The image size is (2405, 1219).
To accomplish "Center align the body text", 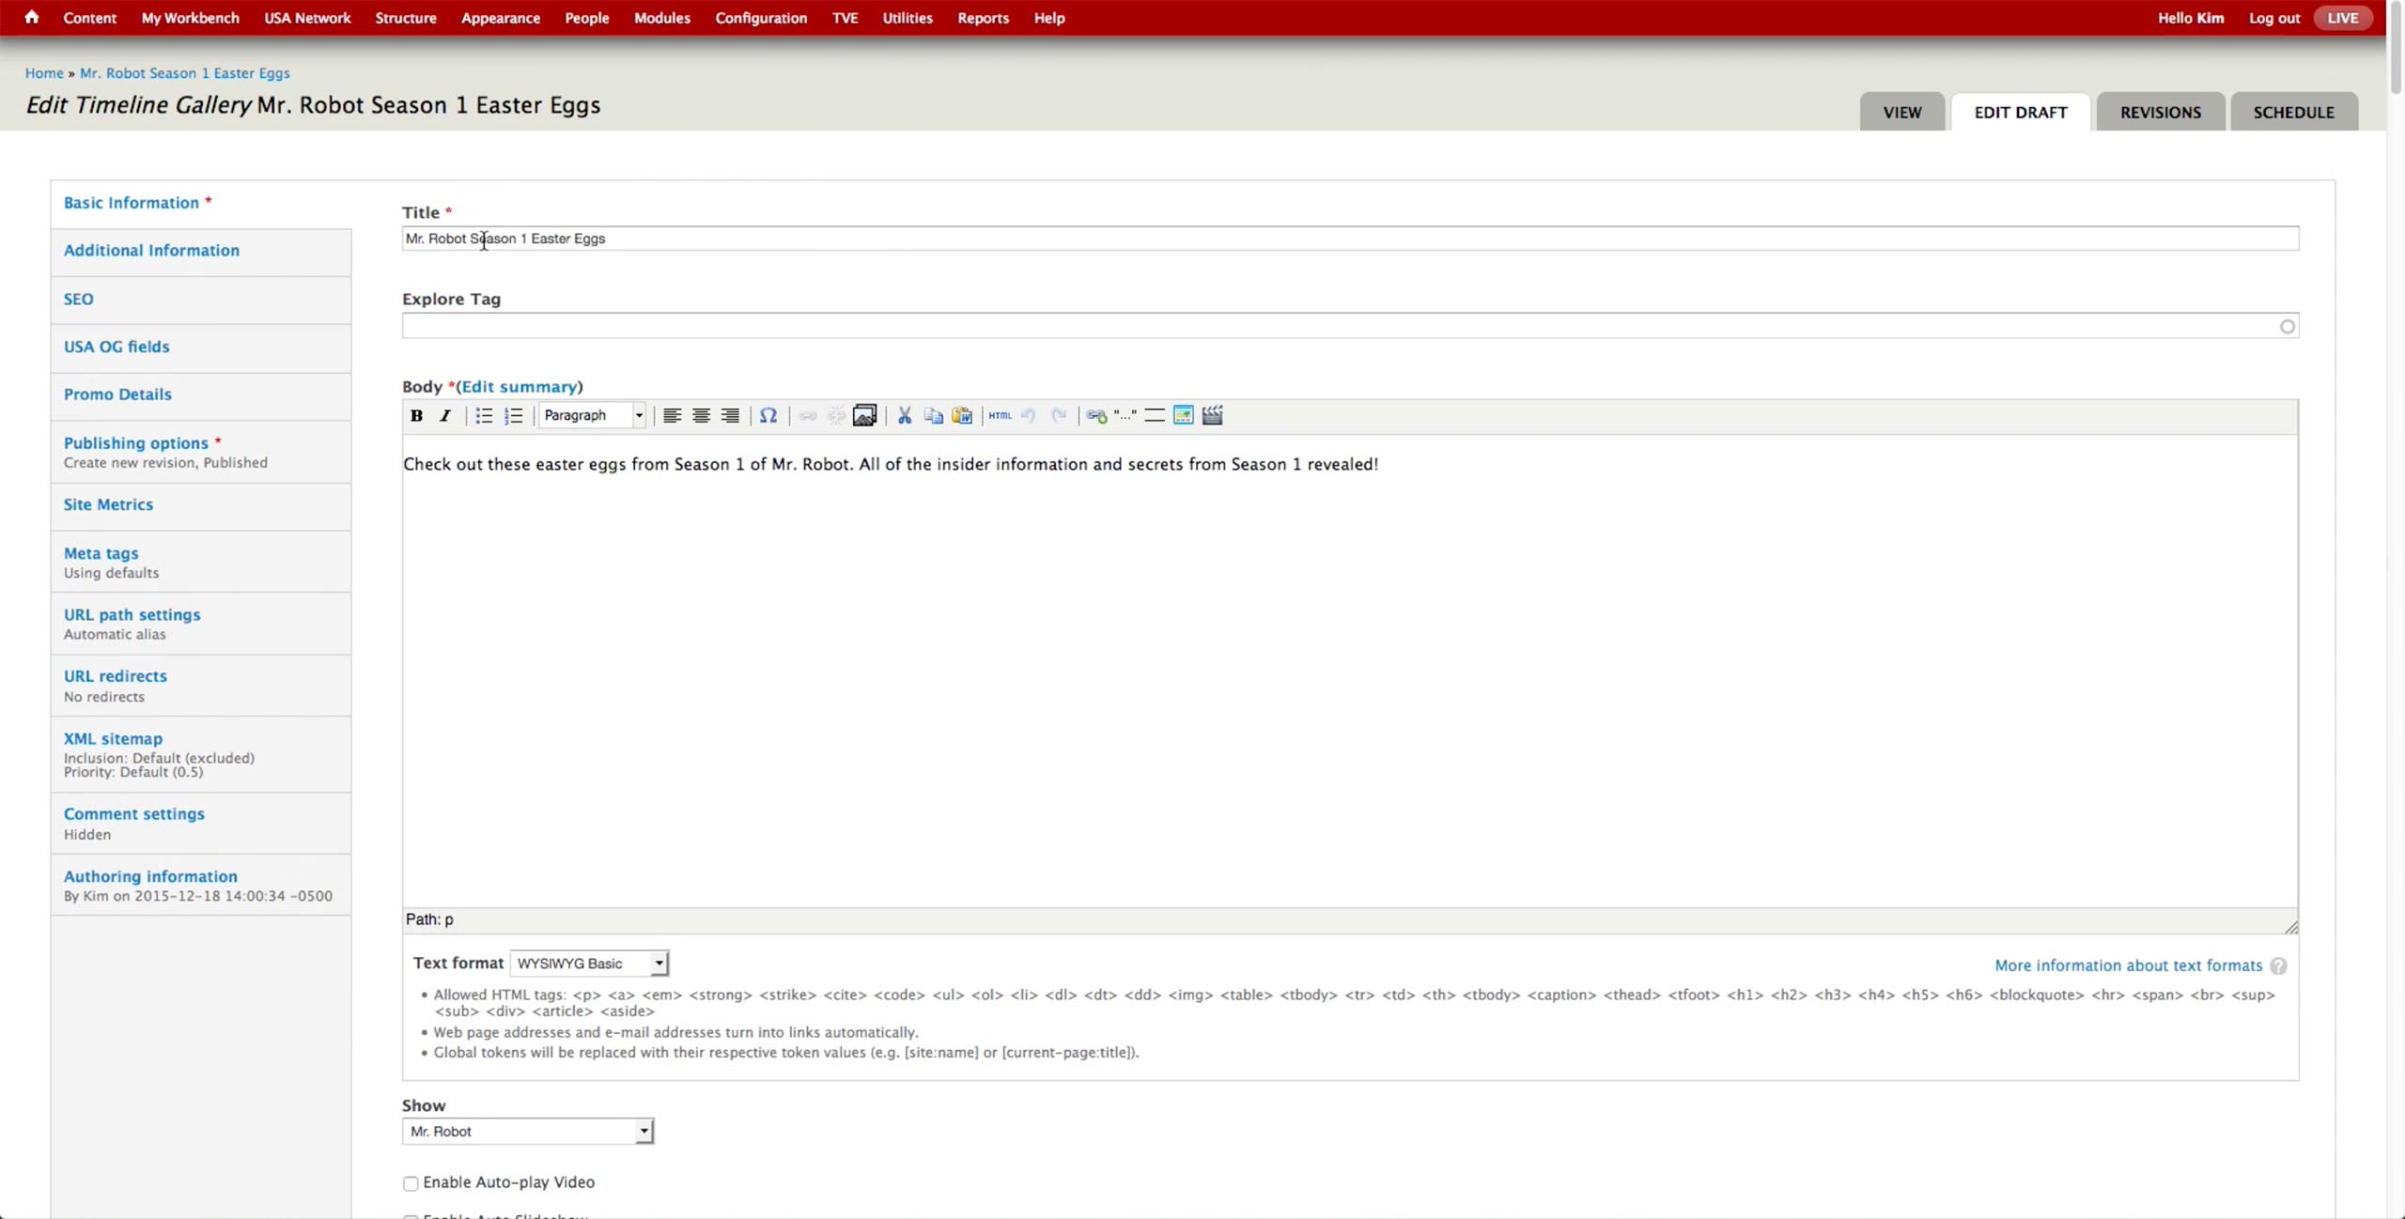I will click(x=701, y=416).
